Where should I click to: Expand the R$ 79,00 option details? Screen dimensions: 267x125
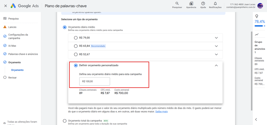click(x=216, y=38)
